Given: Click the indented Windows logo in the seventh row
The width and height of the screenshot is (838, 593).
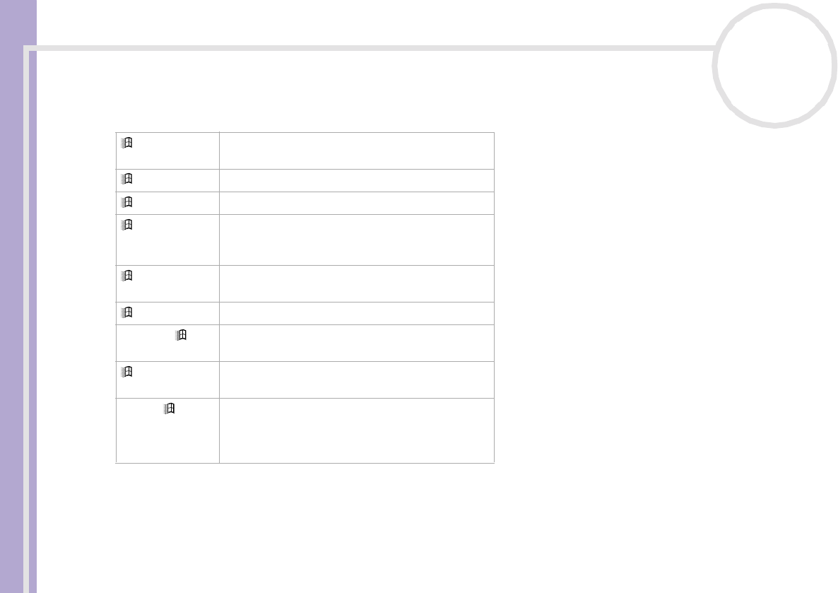Looking at the screenshot, I should click(181, 336).
